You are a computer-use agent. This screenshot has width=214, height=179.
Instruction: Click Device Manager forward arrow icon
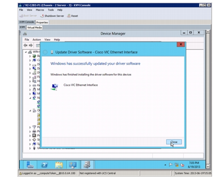pyautogui.click(x=31, y=45)
